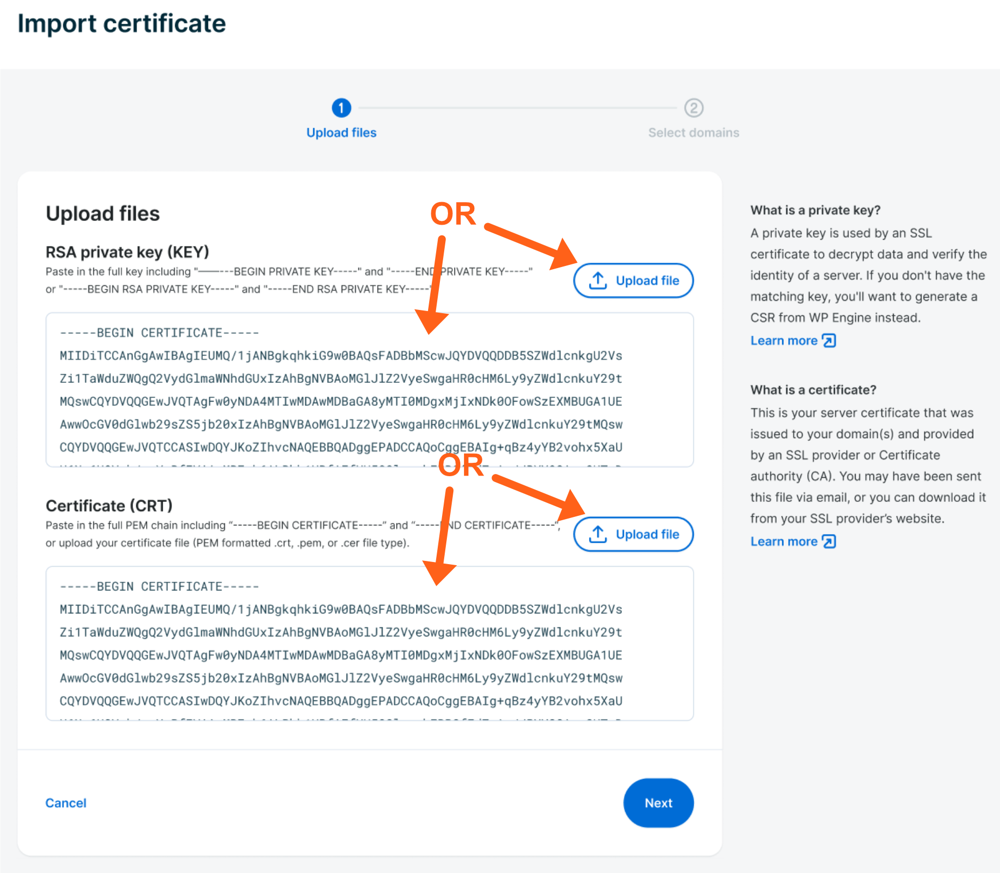1000x873 pixels.
Task: Open Learn more about certificates
Action: 784,541
